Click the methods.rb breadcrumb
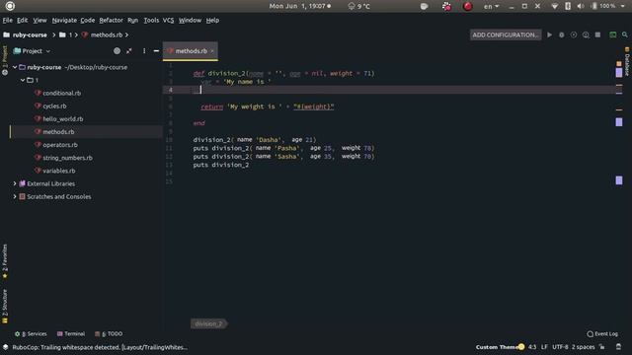This screenshot has height=355, width=632. tap(102, 35)
